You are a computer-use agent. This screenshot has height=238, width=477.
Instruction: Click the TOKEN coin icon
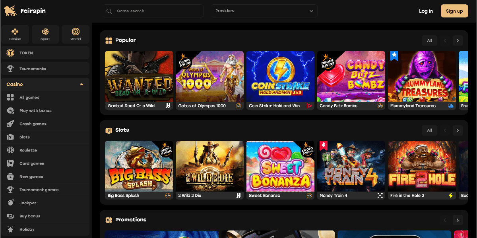pos(11,53)
